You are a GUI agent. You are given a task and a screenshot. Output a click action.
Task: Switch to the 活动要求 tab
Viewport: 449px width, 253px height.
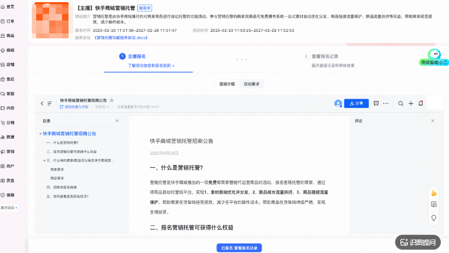click(251, 84)
